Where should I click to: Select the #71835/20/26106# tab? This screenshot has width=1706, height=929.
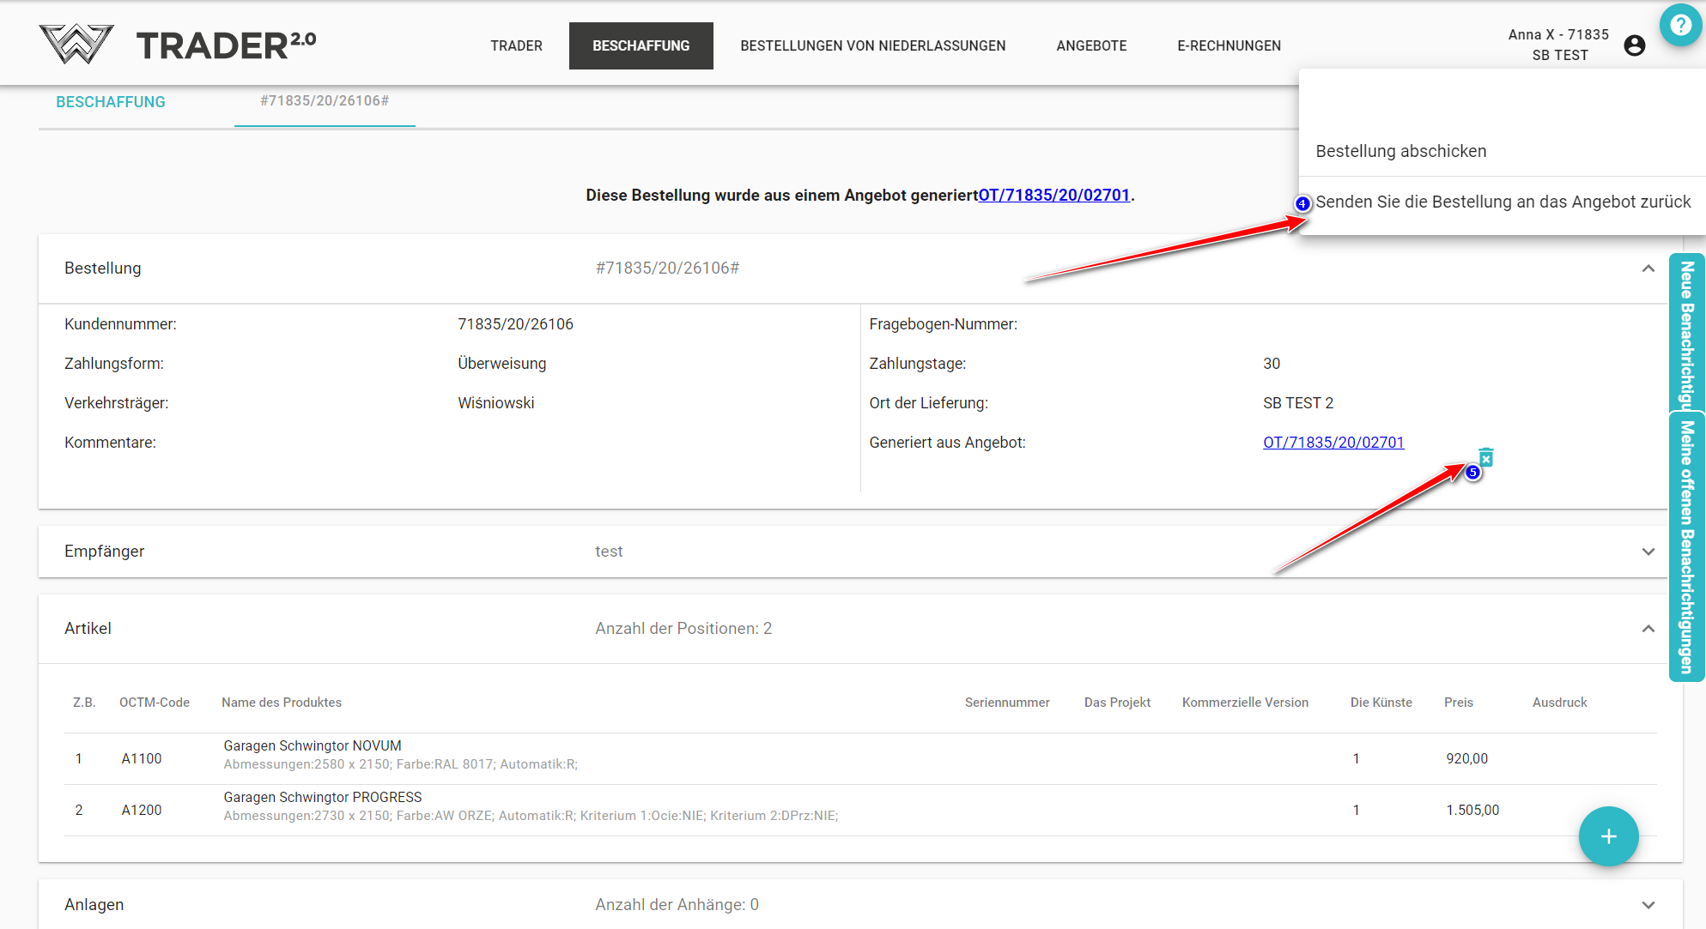325,101
